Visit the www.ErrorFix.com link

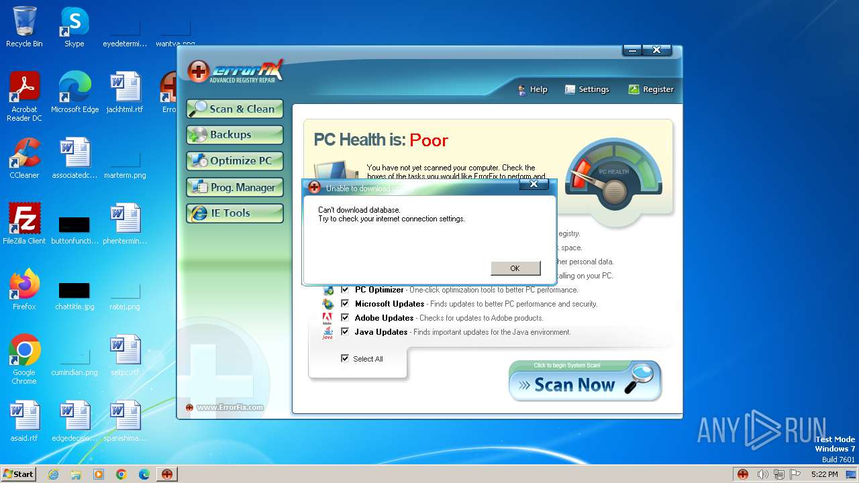(x=230, y=407)
